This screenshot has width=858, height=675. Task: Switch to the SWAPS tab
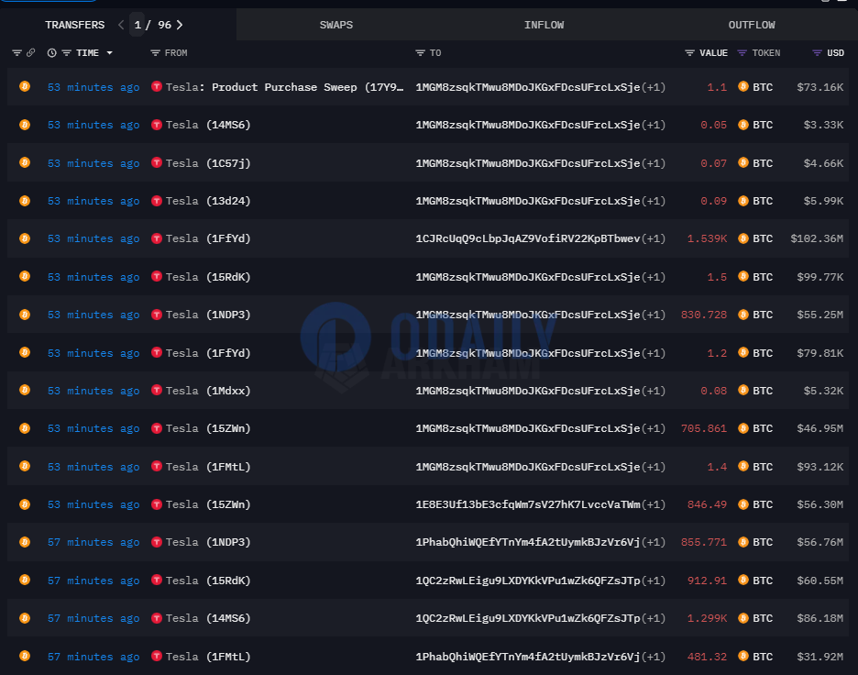tap(336, 25)
